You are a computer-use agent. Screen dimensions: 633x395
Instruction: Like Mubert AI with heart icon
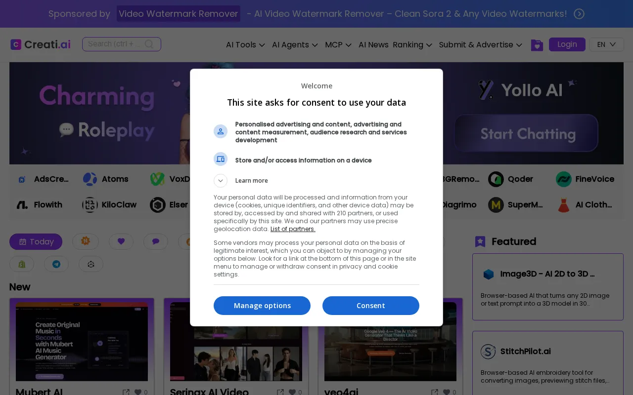point(138,393)
